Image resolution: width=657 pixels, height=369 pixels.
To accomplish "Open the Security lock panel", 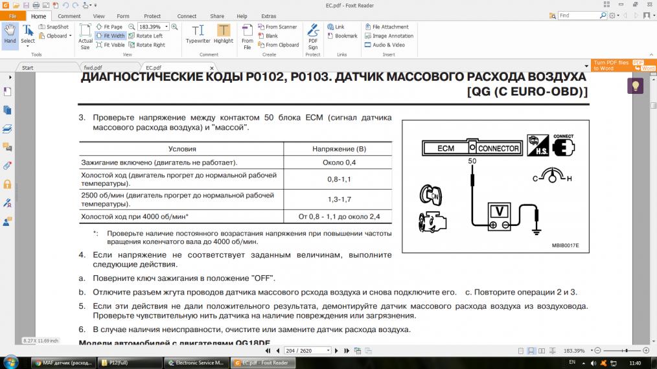I will click(x=7, y=184).
